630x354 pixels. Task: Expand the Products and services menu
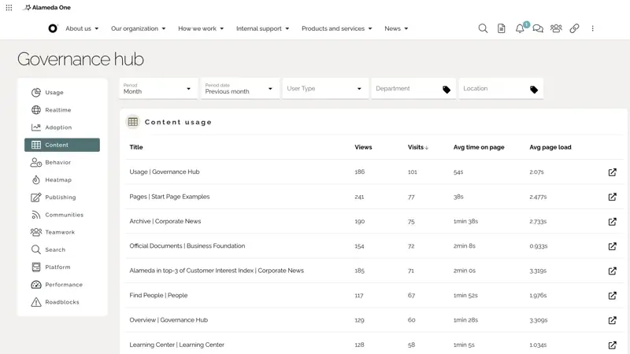point(337,28)
